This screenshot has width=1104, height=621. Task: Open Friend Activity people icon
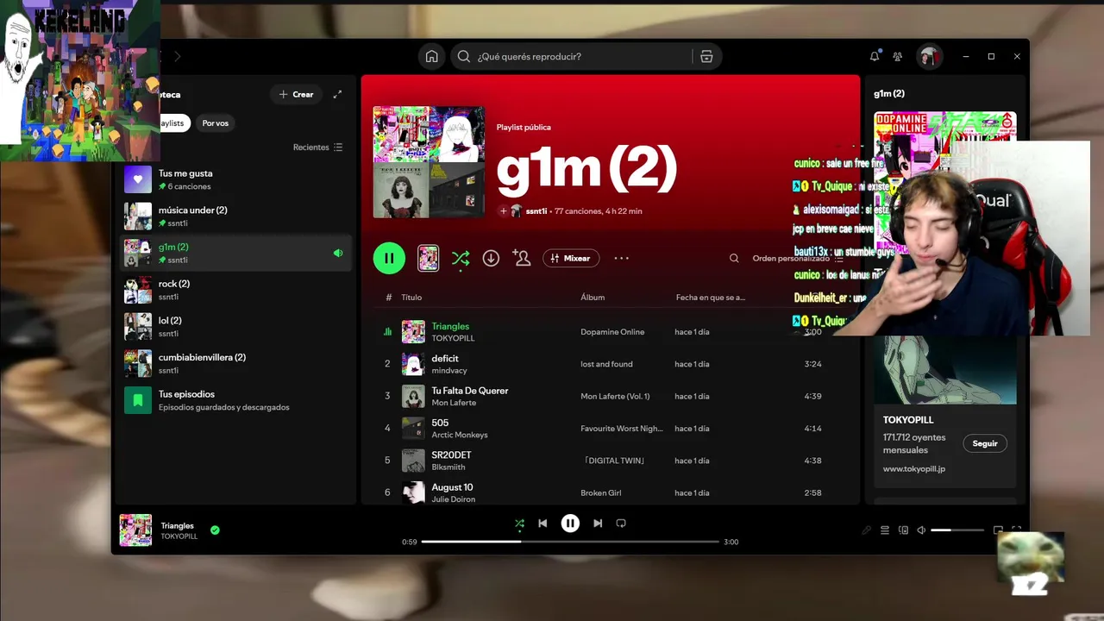click(898, 56)
